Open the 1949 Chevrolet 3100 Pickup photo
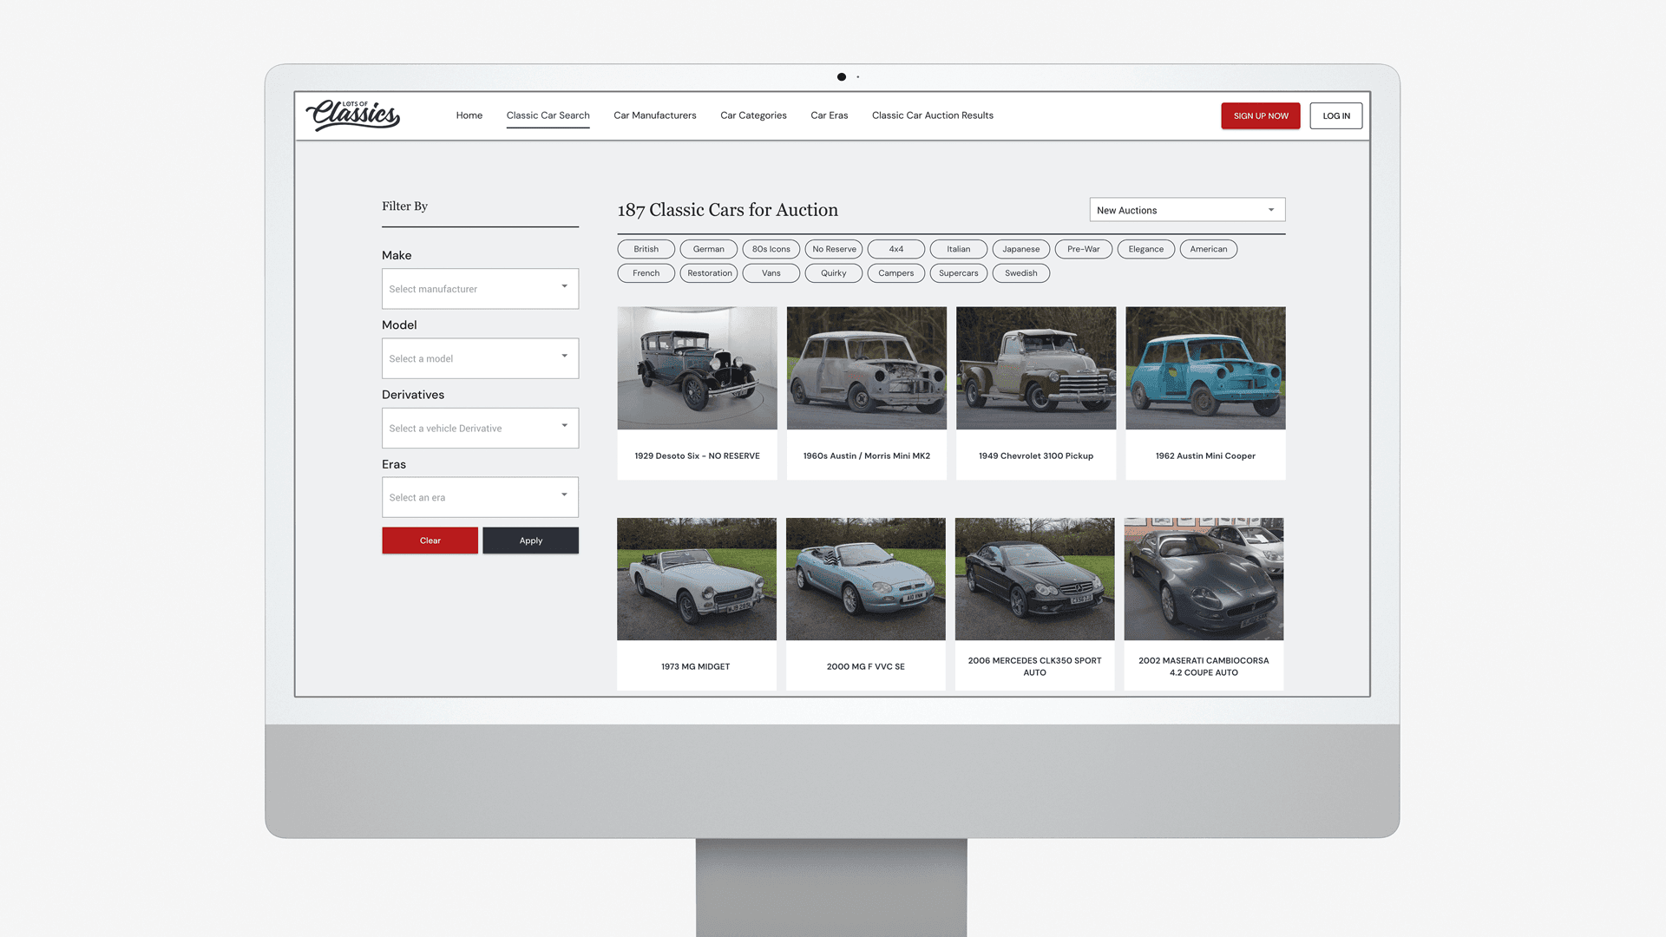 (1036, 368)
